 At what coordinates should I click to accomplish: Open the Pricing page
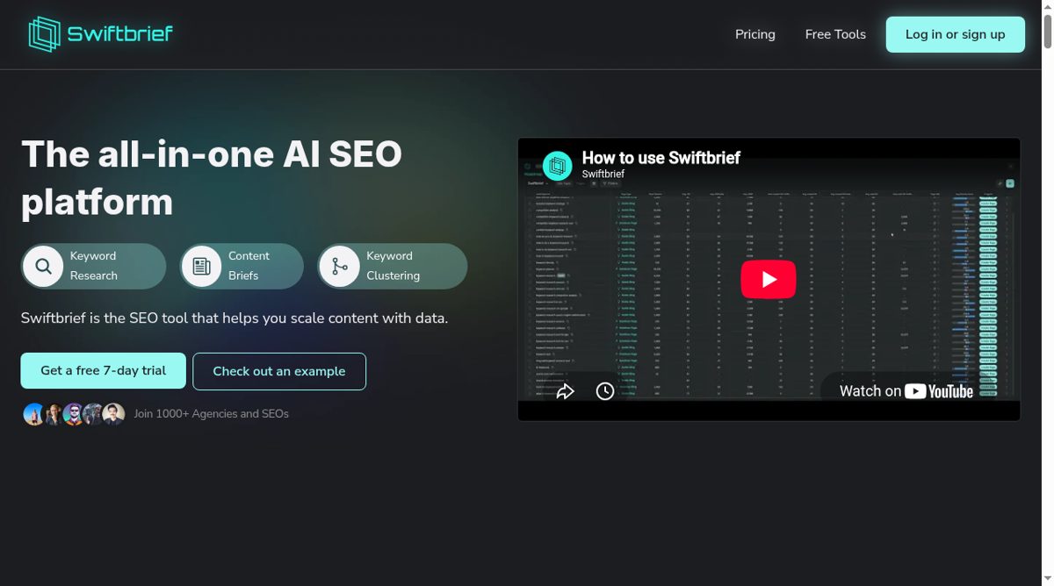pyautogui.click(x=755, y=34)
